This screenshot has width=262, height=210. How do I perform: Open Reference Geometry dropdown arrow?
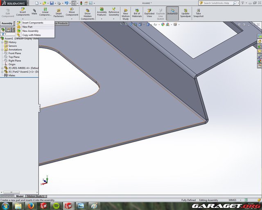114,18
